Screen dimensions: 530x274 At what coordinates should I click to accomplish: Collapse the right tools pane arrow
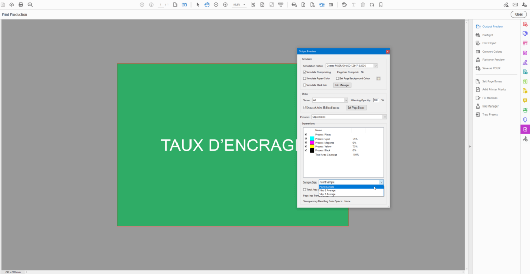tap(469, 146)
